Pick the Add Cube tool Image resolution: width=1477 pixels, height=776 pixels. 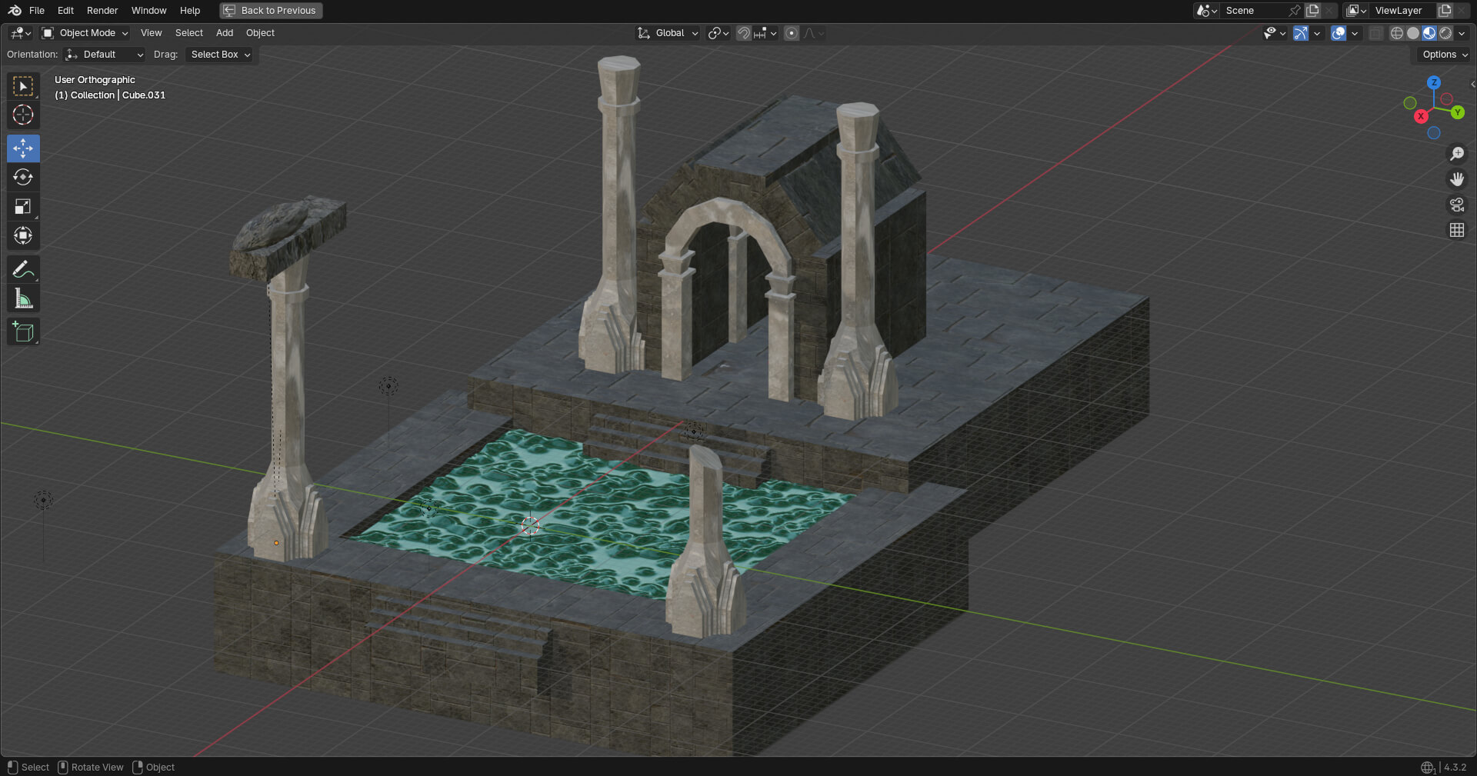[x=23, y=332]
